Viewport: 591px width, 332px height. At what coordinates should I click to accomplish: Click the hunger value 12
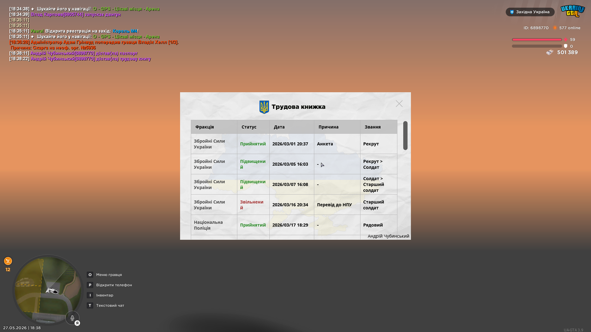coord(8,270)
